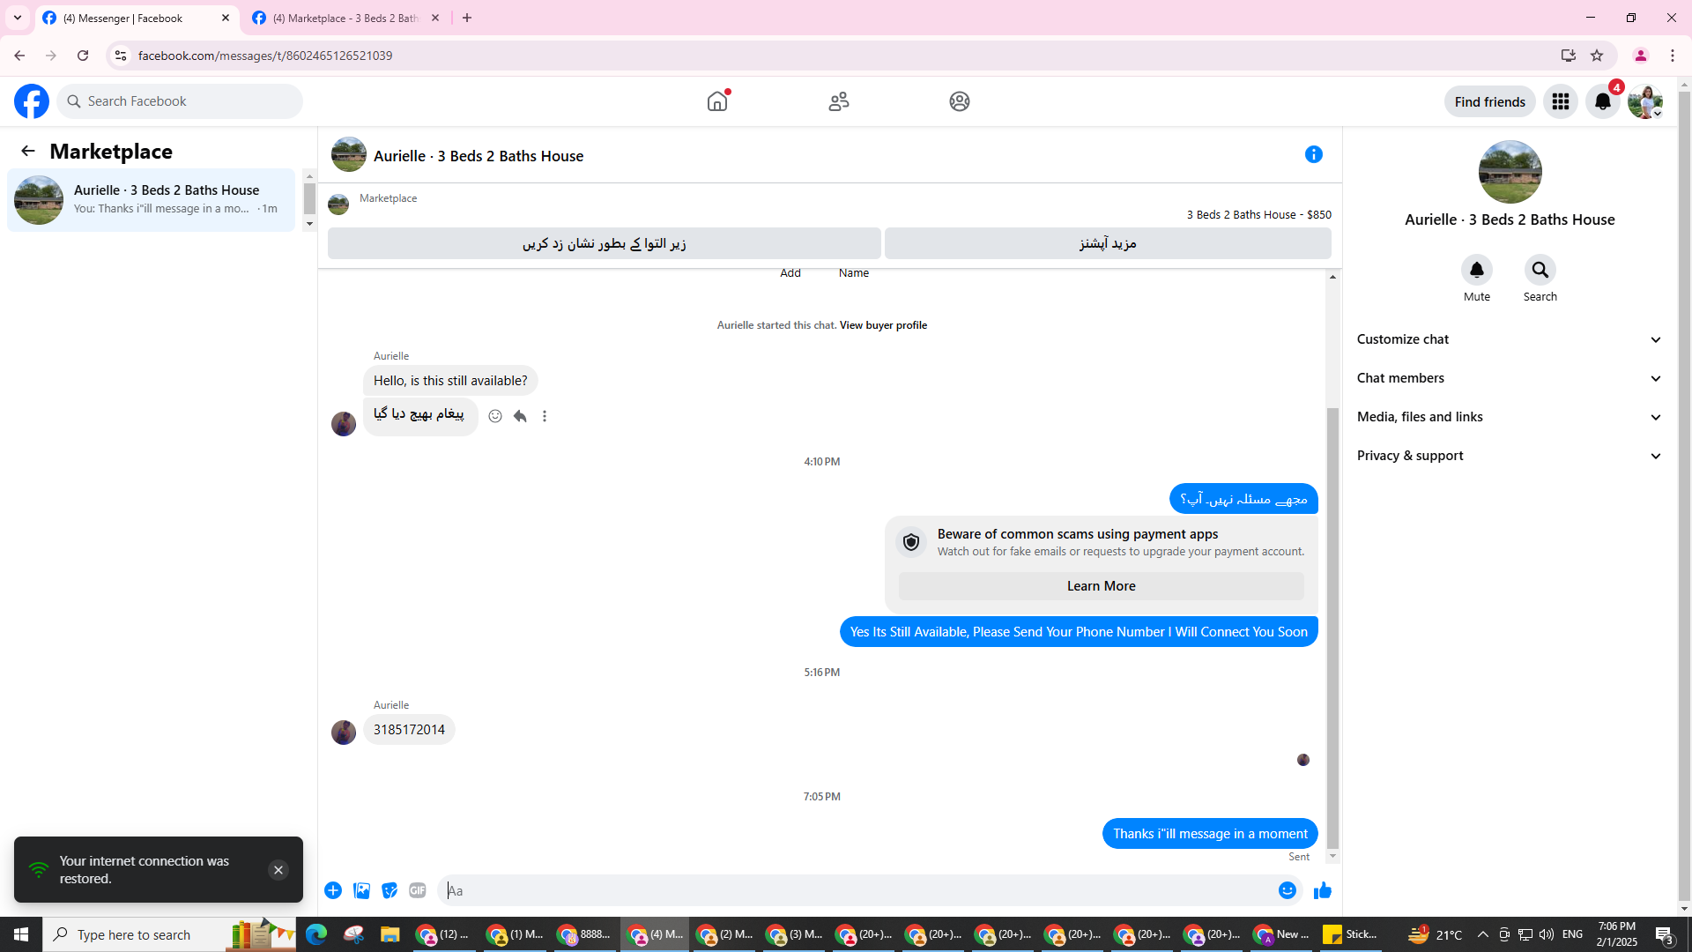Open Facebook Home from top navigation
This screenshot has height=952, width=1692.
click(717, 101)
